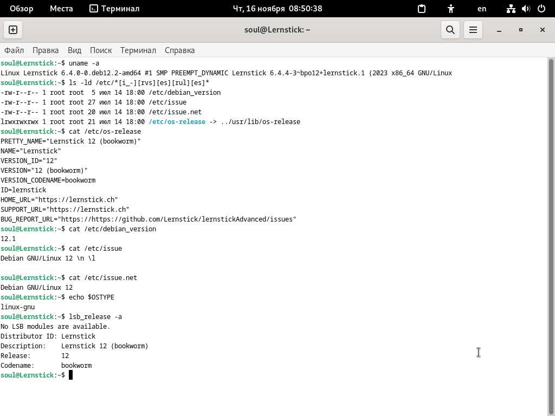Screen dimensions: 555x416
Task: Click the 'uname -a' command text
Action: (84, 63)
